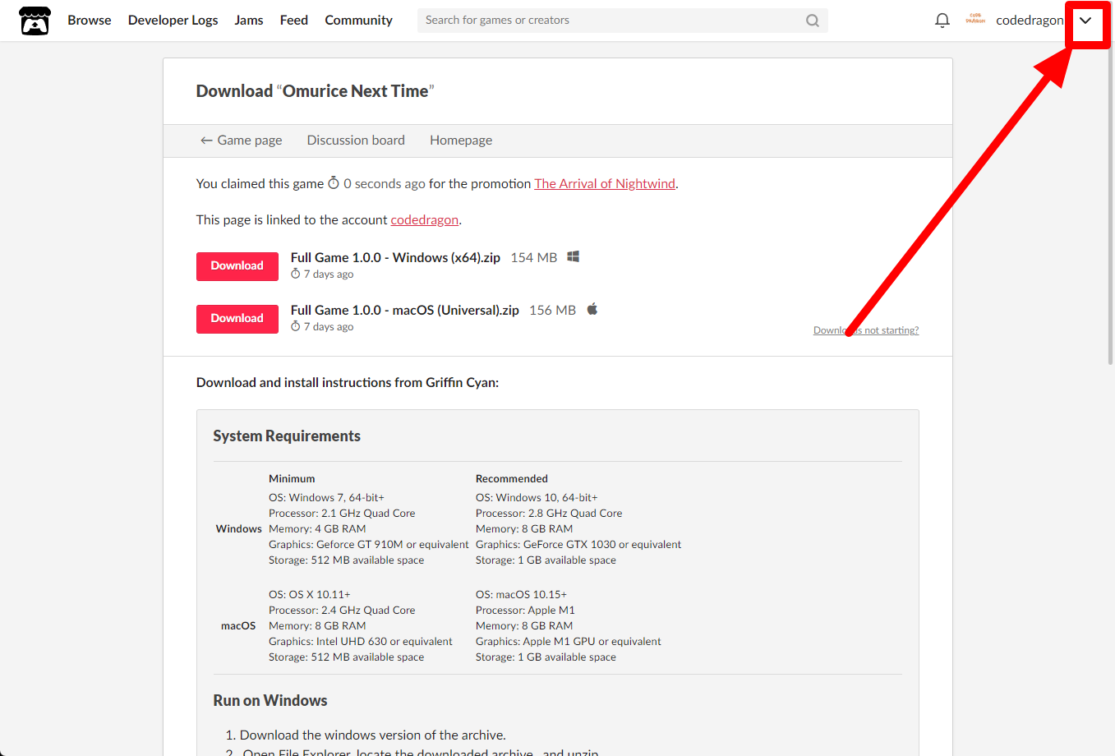Go to Jams section

point(249,20)
